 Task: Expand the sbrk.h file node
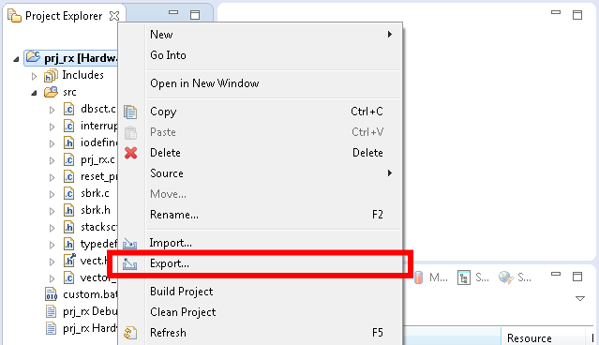[x=52, y=211]
